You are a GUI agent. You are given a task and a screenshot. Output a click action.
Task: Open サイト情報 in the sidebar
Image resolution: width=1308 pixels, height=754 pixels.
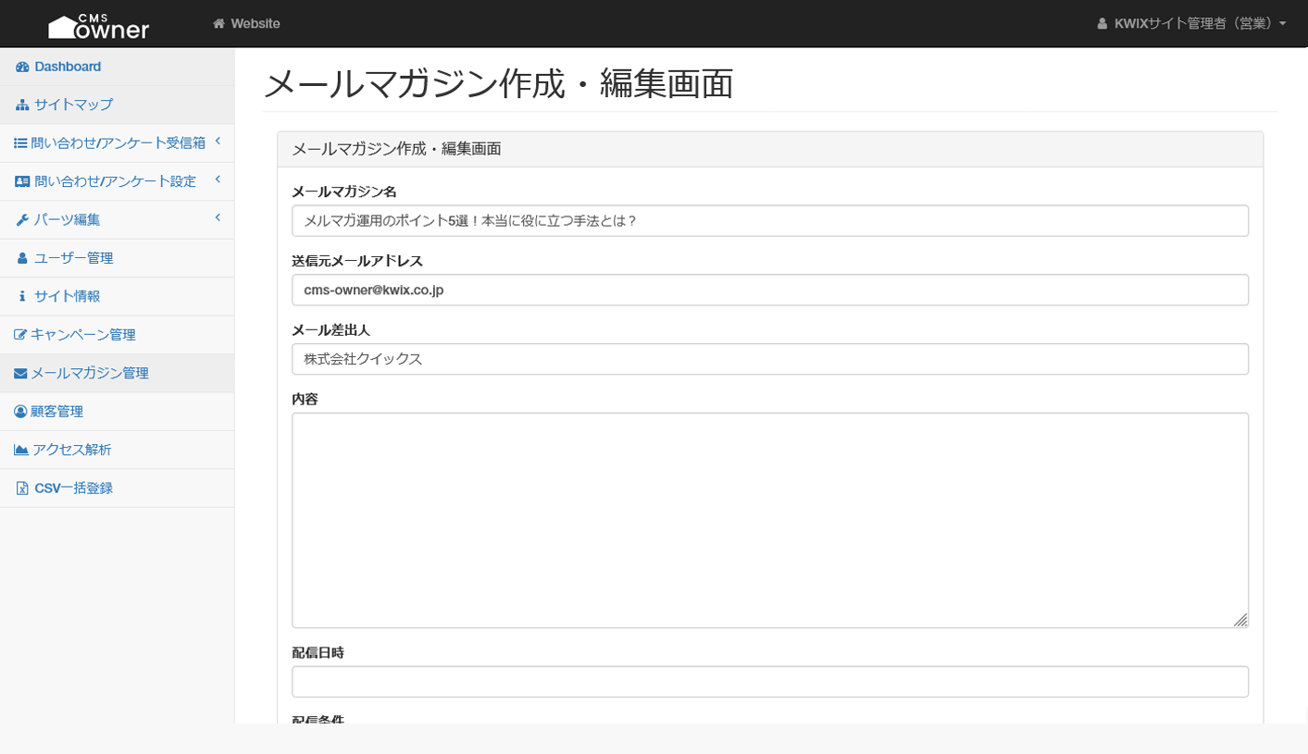(117, 296)
